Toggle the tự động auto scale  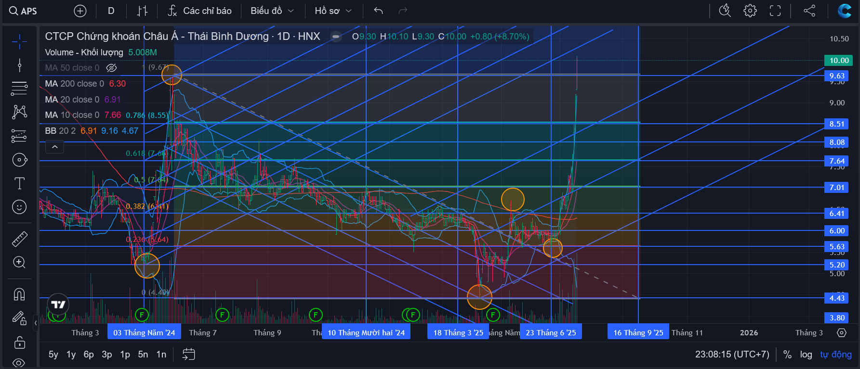pyautogui.click(x=836, y=355)
